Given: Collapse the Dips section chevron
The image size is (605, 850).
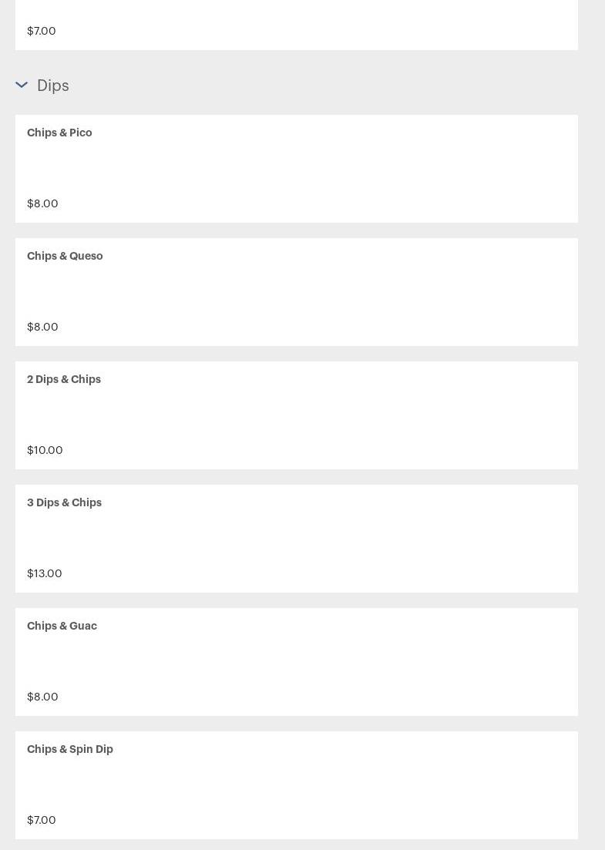Looking at the screenshot, I should click(22, 85).
